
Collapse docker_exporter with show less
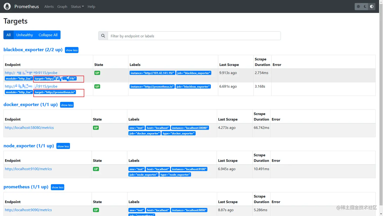click(67, 105)
